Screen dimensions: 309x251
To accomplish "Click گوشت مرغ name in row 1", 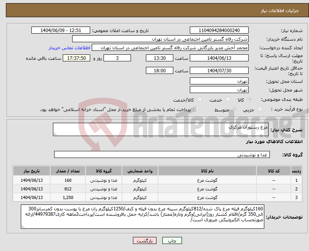I will 207,180.
